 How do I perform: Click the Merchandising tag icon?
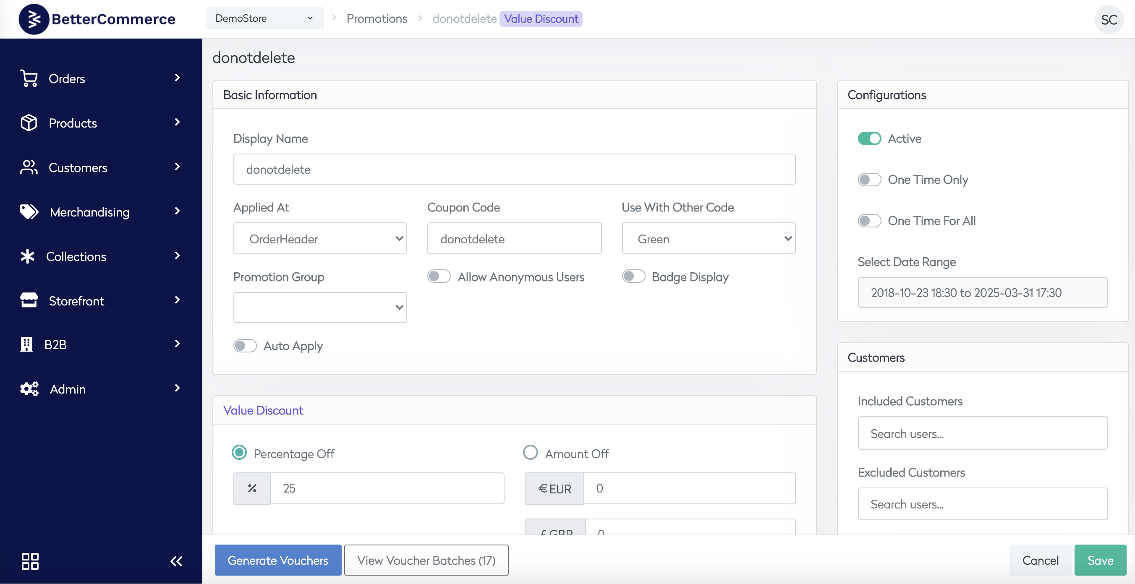point(29,212)
